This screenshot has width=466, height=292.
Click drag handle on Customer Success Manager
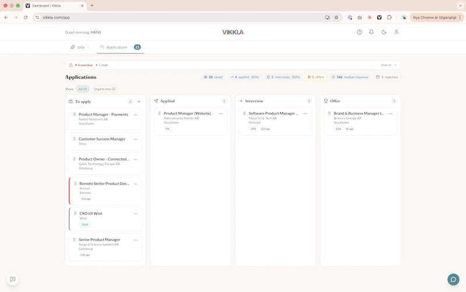pos(75,139)
